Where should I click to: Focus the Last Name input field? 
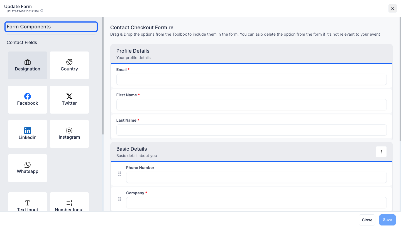pos(251,130)
